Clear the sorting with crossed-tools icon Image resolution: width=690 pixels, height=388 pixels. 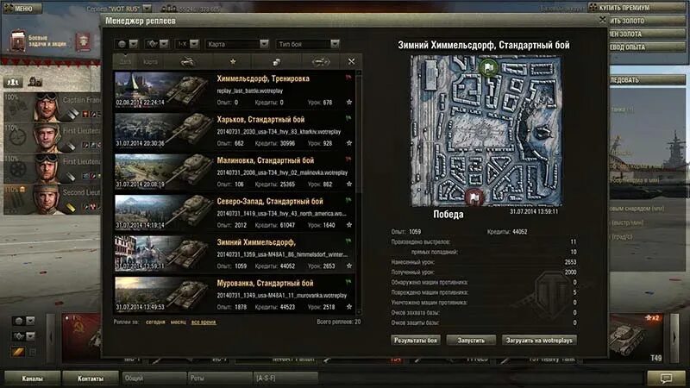(351, 62)
